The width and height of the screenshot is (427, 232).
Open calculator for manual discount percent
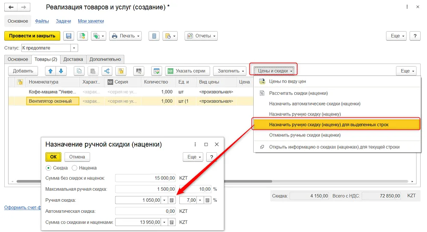point(207,200)
